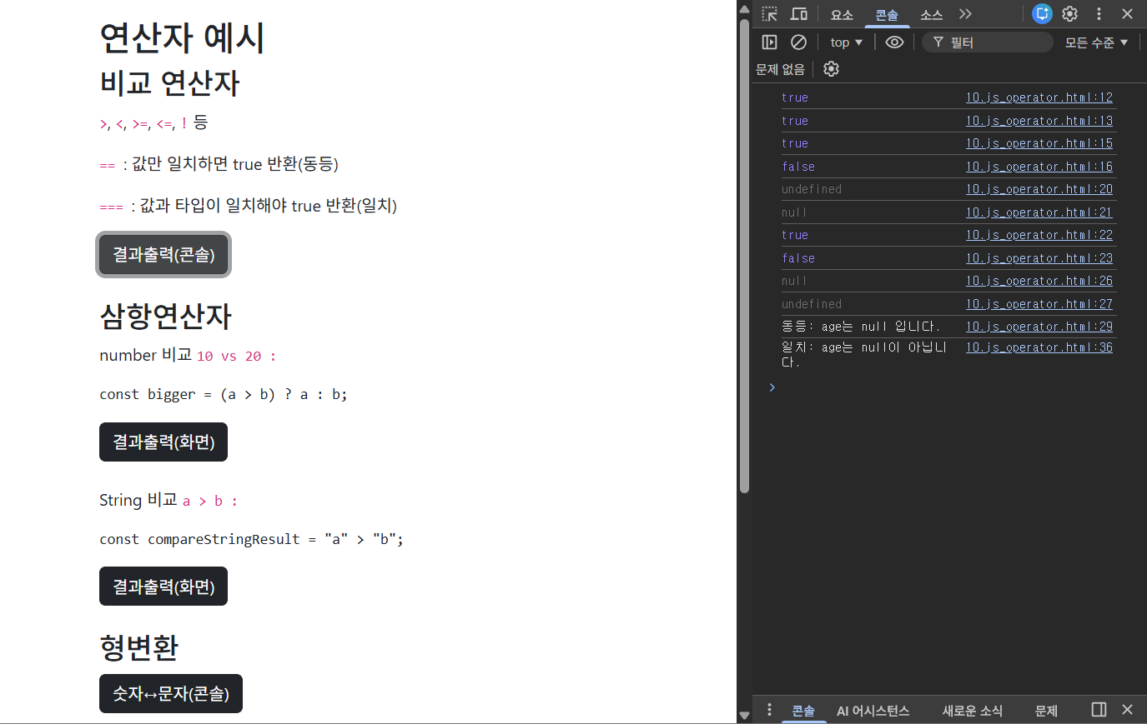Click the 형변환 heading
The image size is (1147, 724).
pos(138,647)
